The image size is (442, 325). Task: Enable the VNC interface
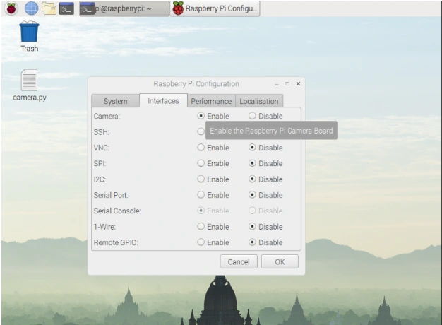213,148
